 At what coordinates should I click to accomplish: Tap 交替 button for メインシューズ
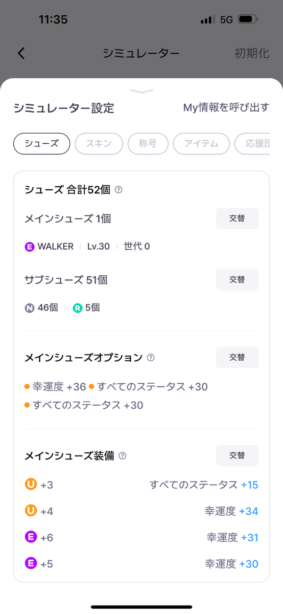[x=237, y=218]
